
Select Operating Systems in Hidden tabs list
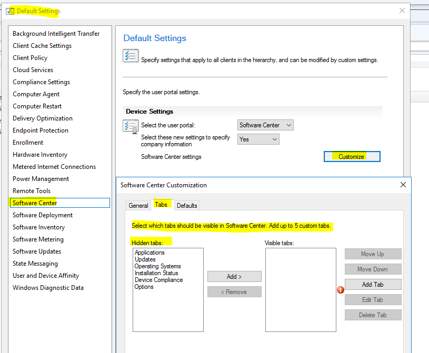[x=157, y=266]
